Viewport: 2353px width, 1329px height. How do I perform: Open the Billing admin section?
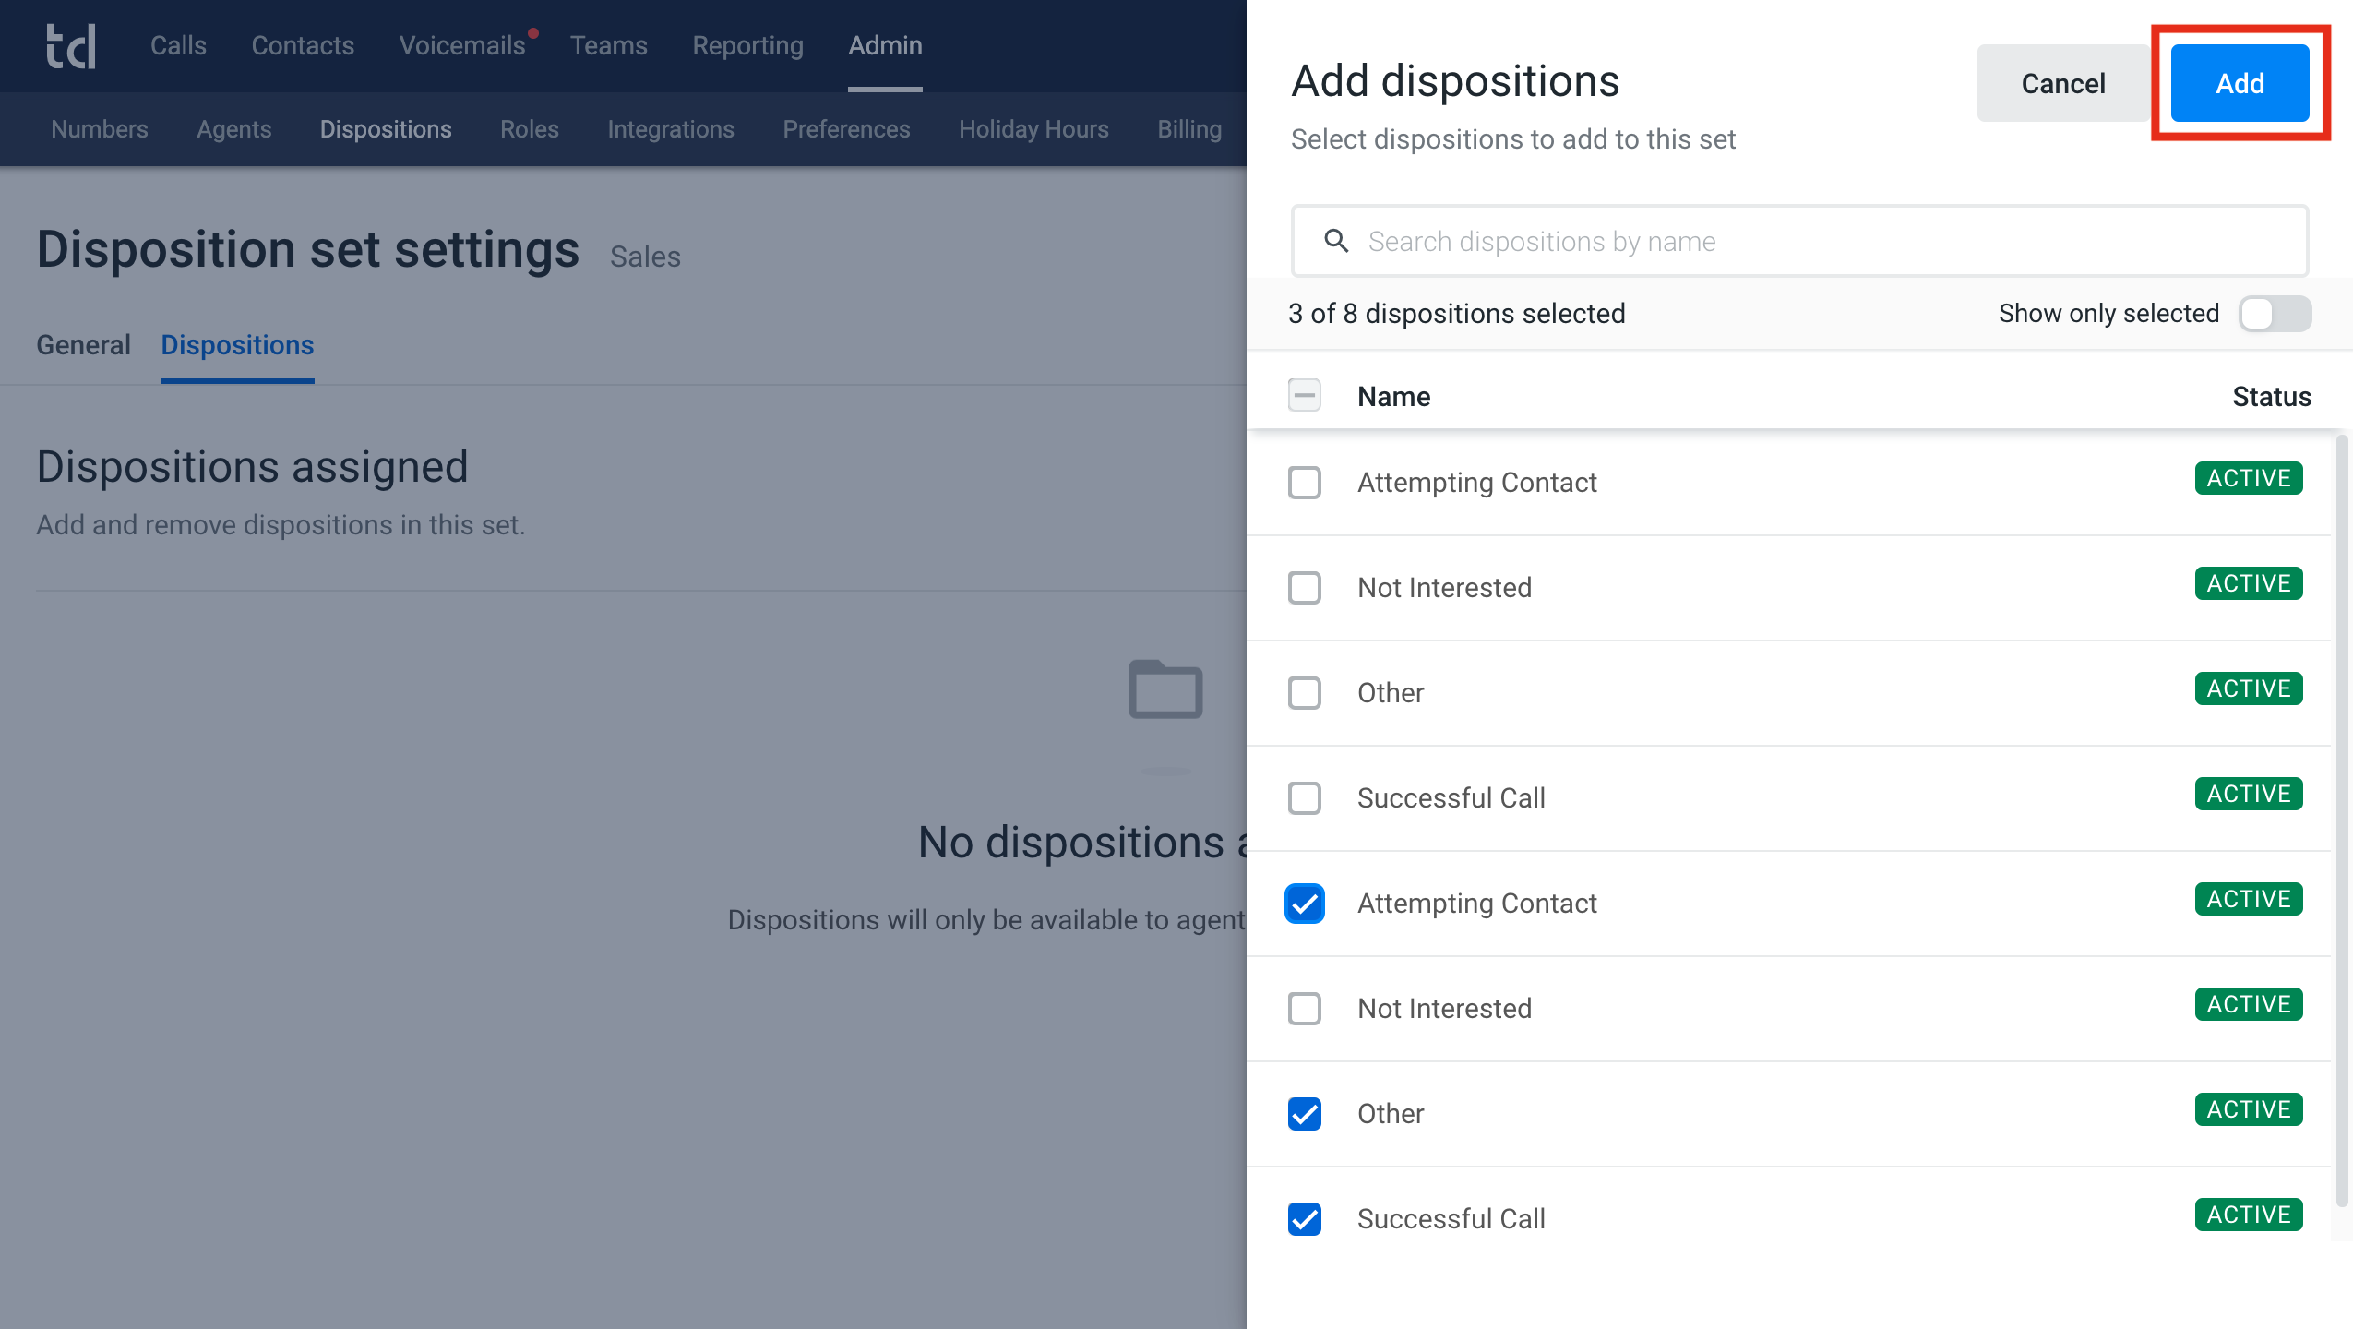1189,127
